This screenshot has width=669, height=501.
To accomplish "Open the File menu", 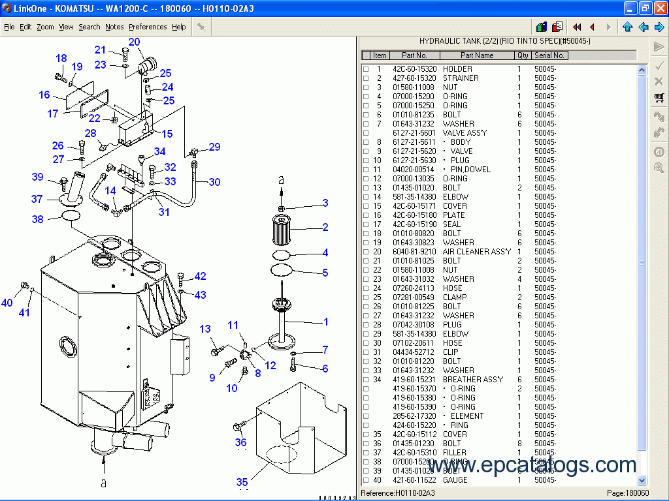I will coord(9,27).
